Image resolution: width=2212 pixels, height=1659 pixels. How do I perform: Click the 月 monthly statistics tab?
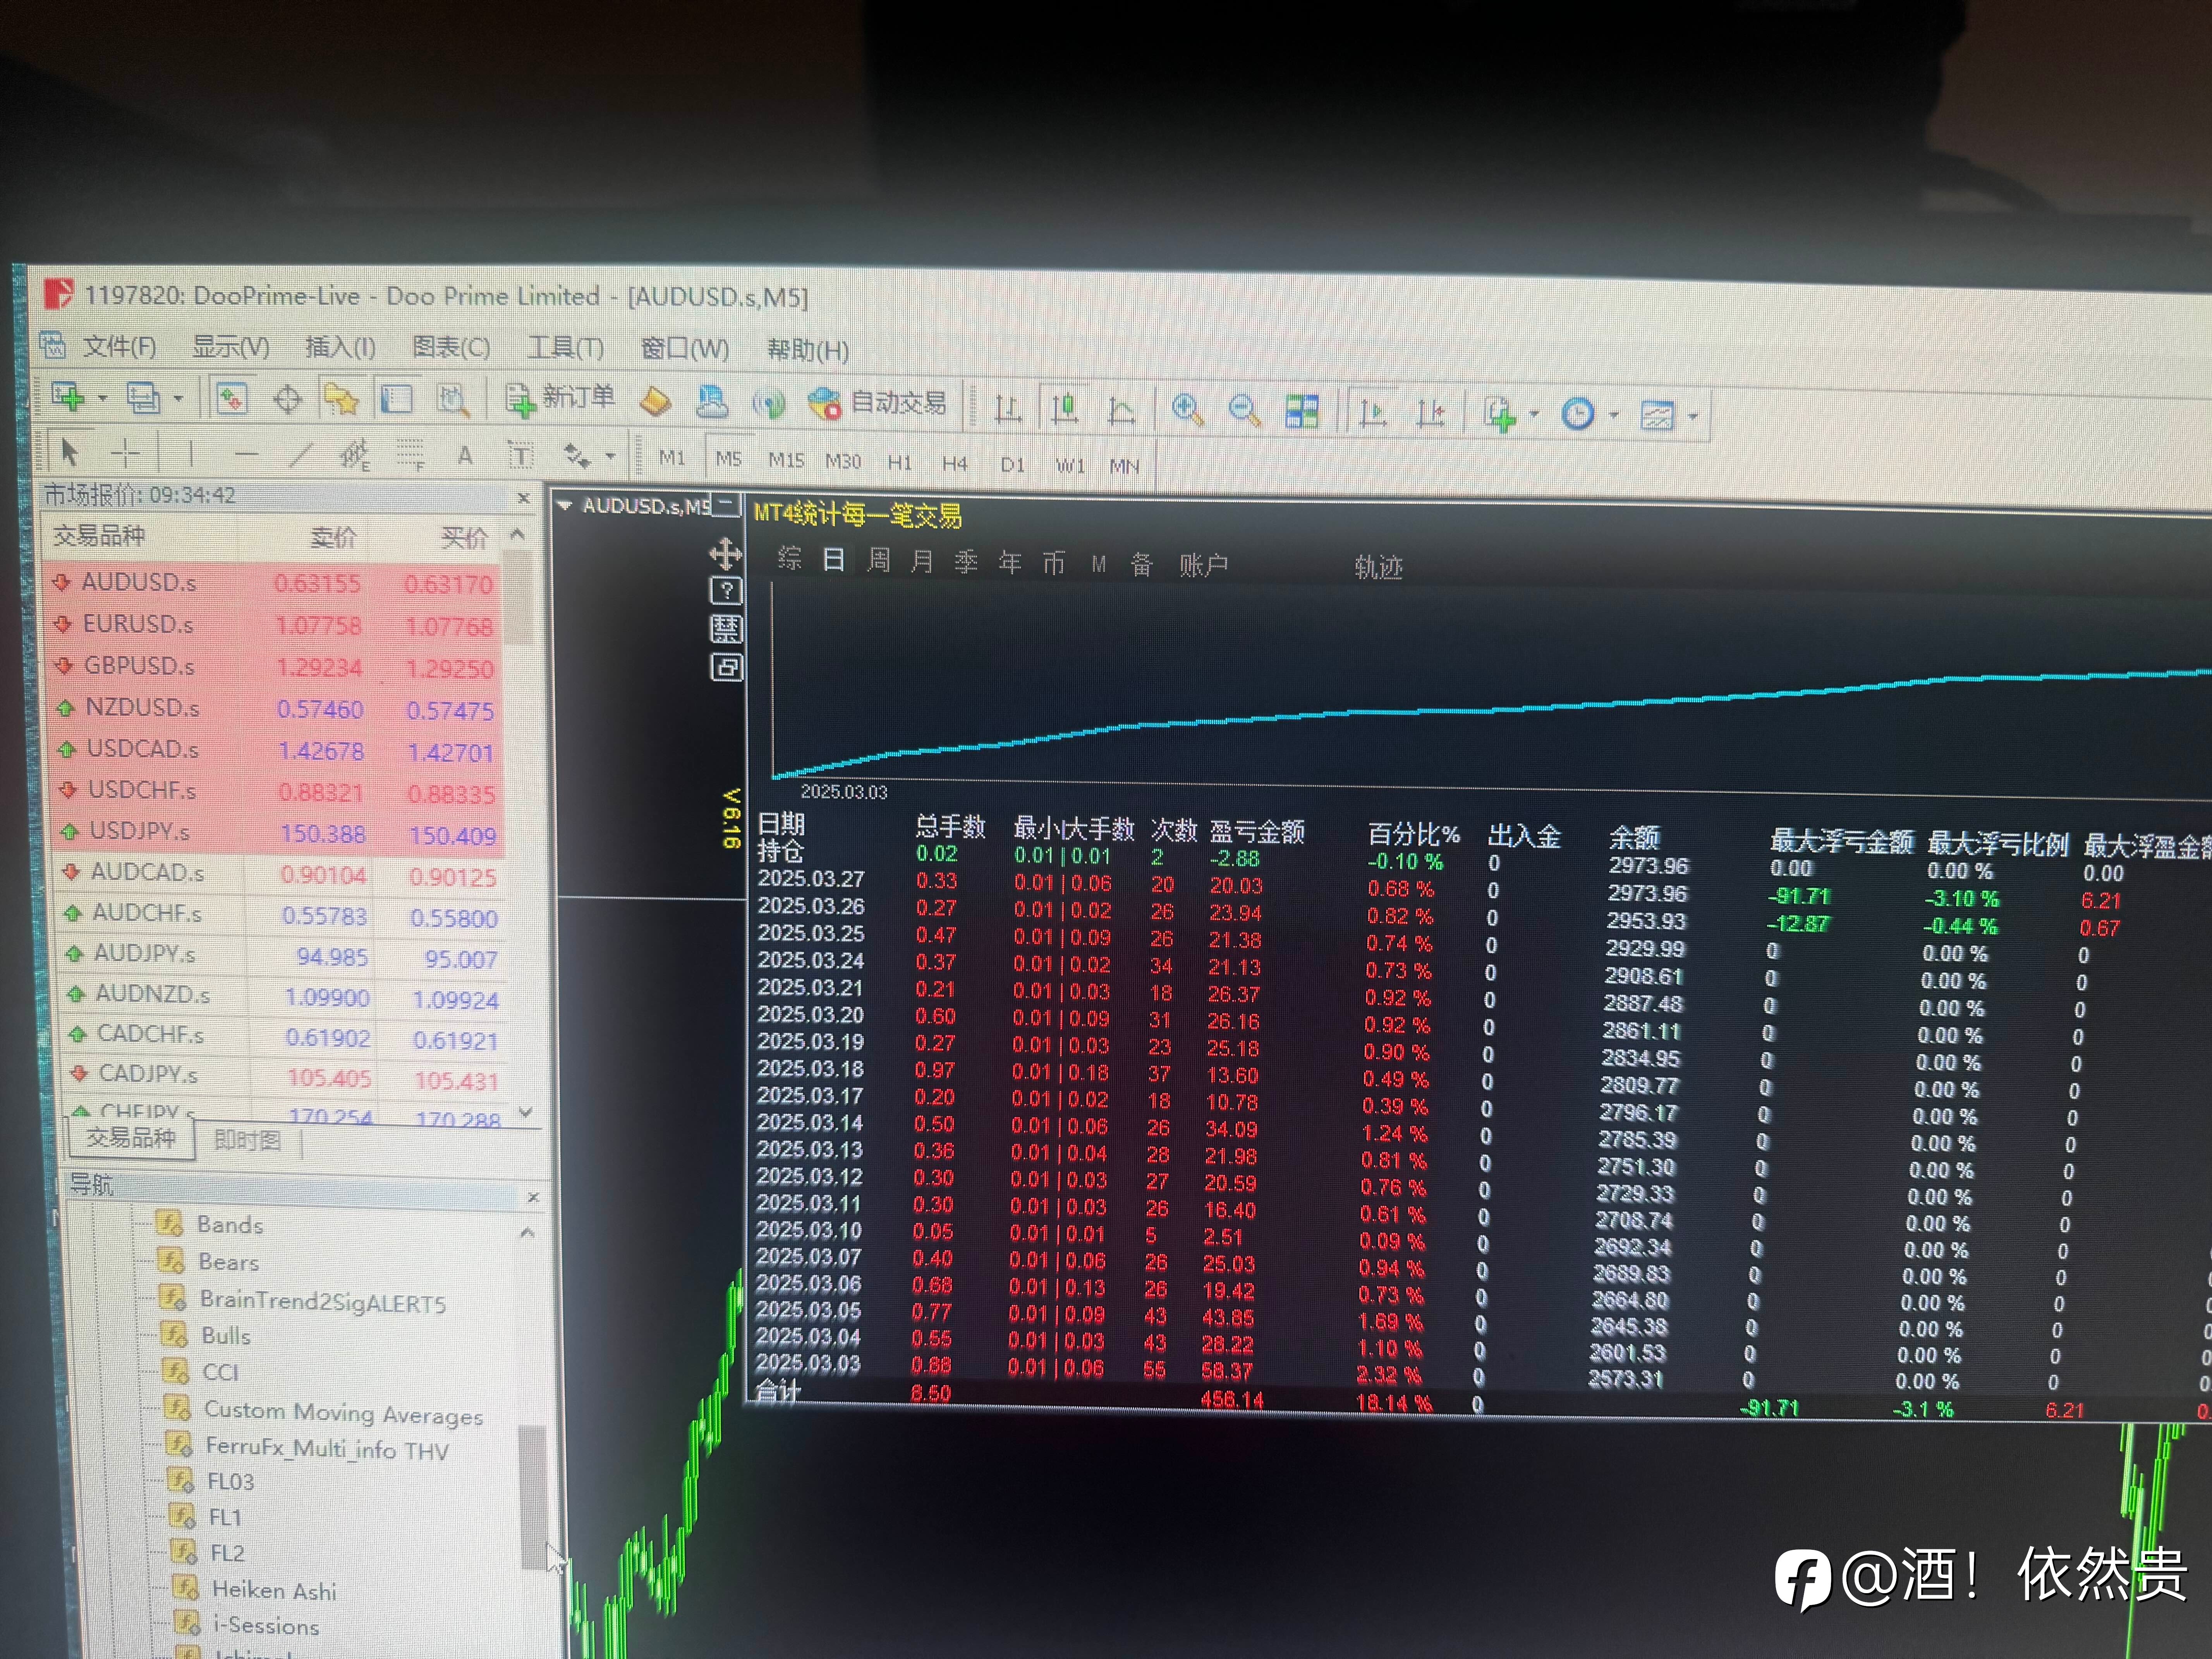click(922, 561)
